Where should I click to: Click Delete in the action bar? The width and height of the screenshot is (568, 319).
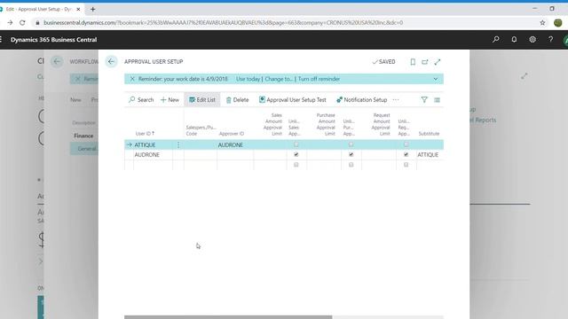coord(237,100)
